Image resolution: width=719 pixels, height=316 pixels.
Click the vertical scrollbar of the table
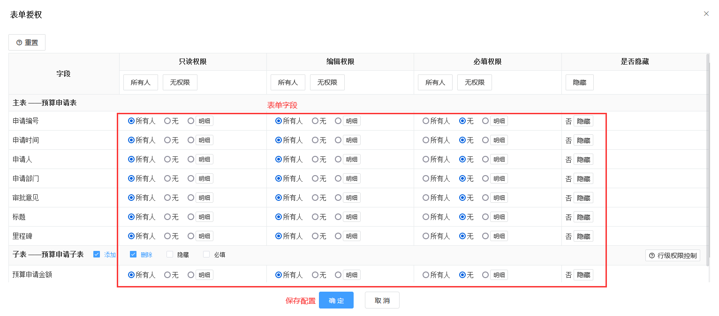pyautogui.click(x=708, y=154)
